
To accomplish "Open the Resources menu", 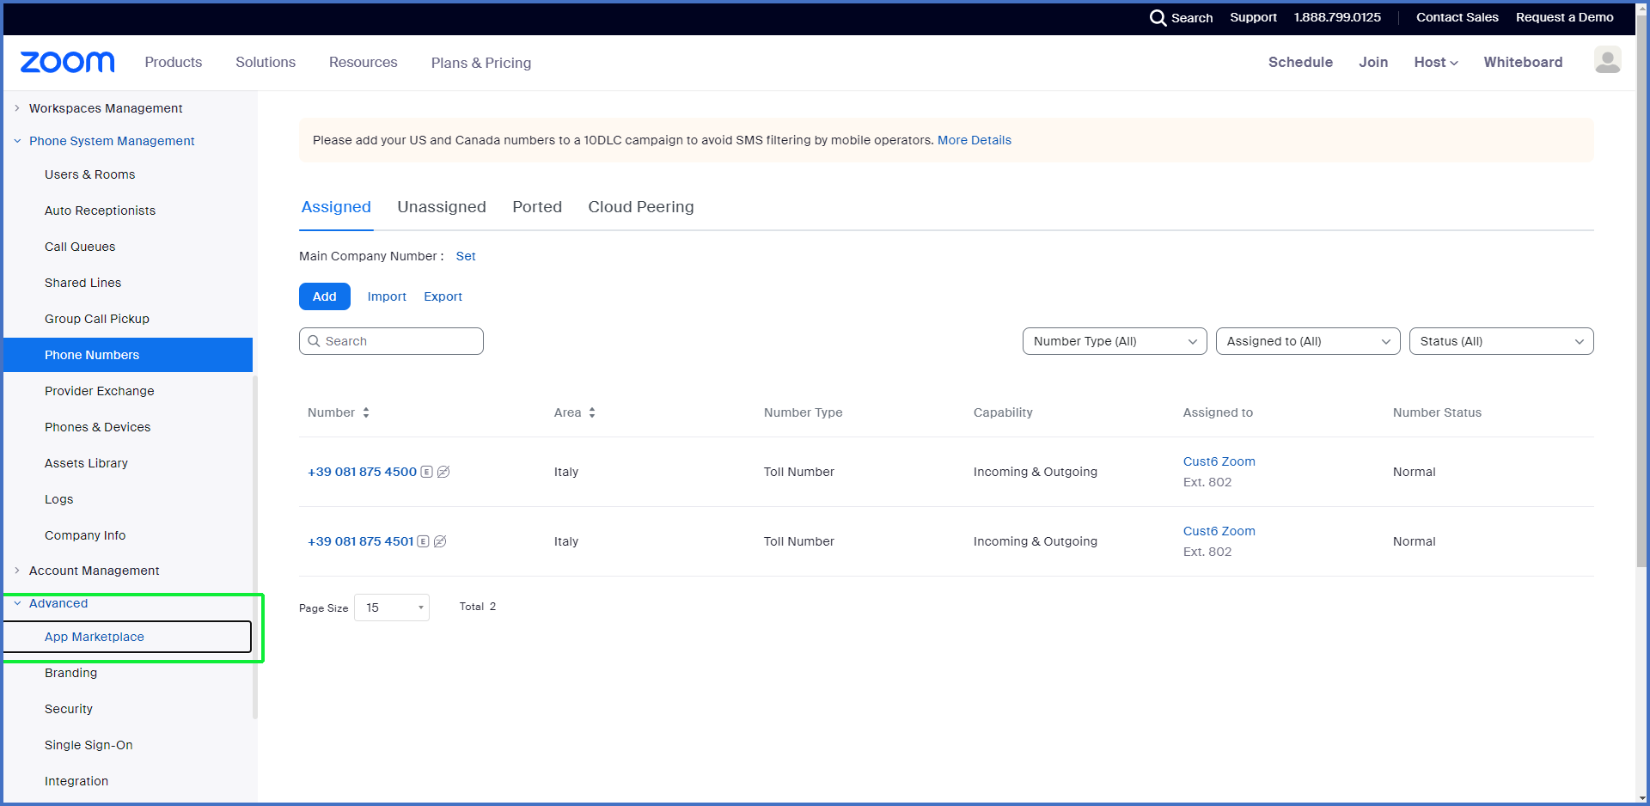I will click(x=364, y=62).
